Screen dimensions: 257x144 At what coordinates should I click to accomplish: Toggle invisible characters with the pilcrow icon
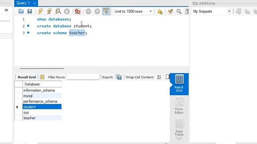[x=187, y=11]
